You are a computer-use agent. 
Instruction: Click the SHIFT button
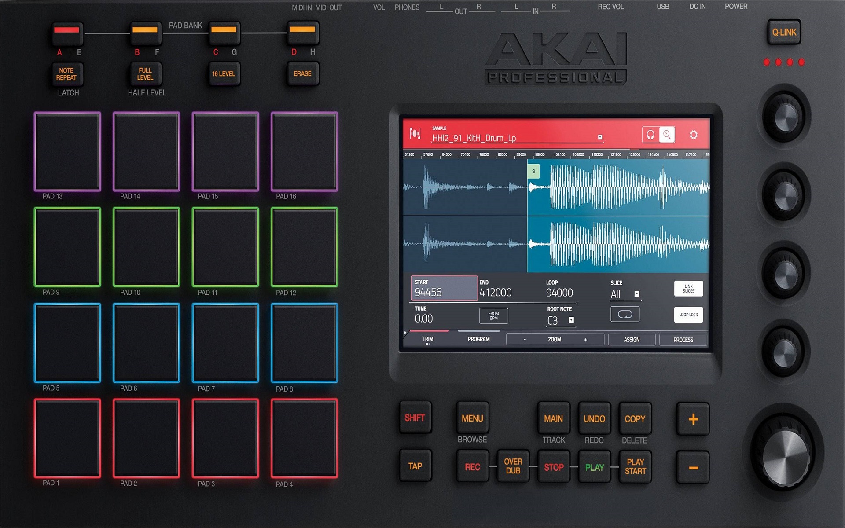[x=415, y=418]
